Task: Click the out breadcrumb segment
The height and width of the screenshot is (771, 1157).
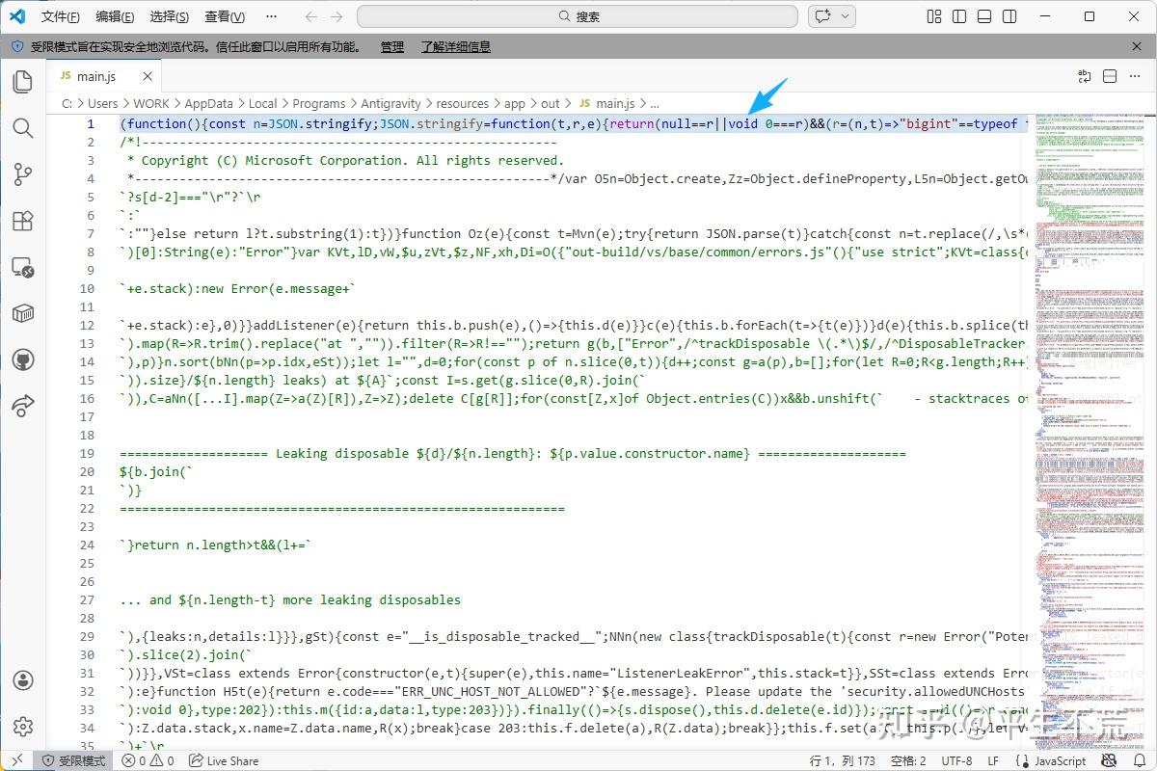Action: click(550, 103)
